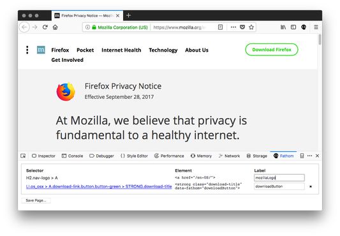Click the Download Firefox button
Viewport: 340px width, 236px height.
[x=272, y=50]
